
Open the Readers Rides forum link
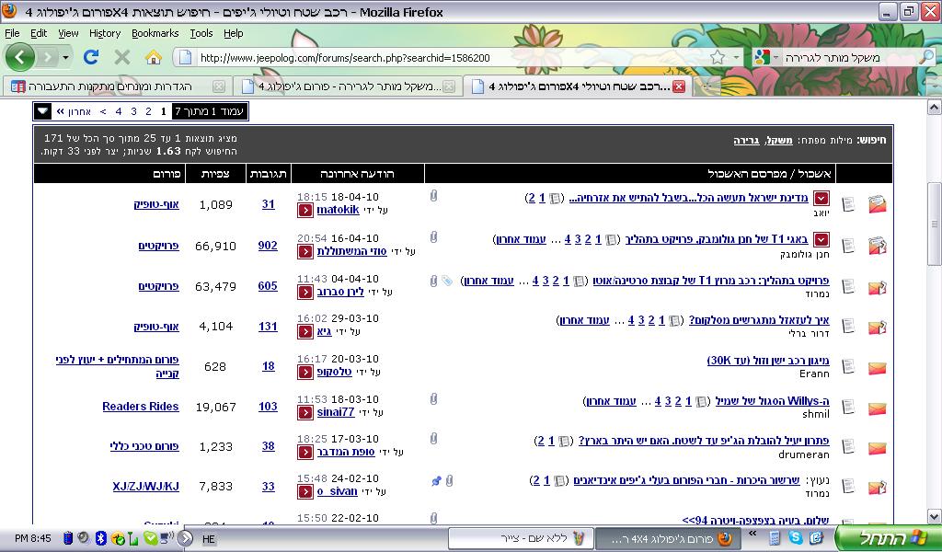coord(140,407)
